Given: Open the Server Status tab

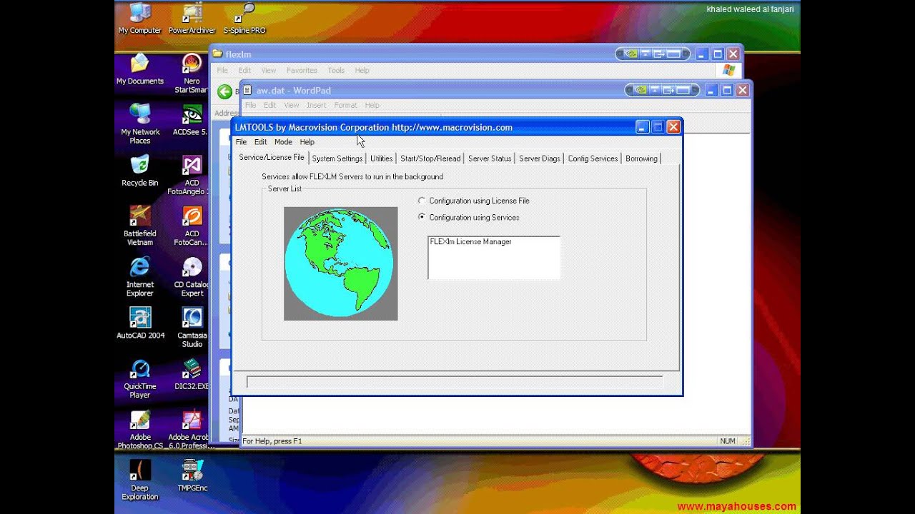Looking at the screenshot, I should [490, 158].
